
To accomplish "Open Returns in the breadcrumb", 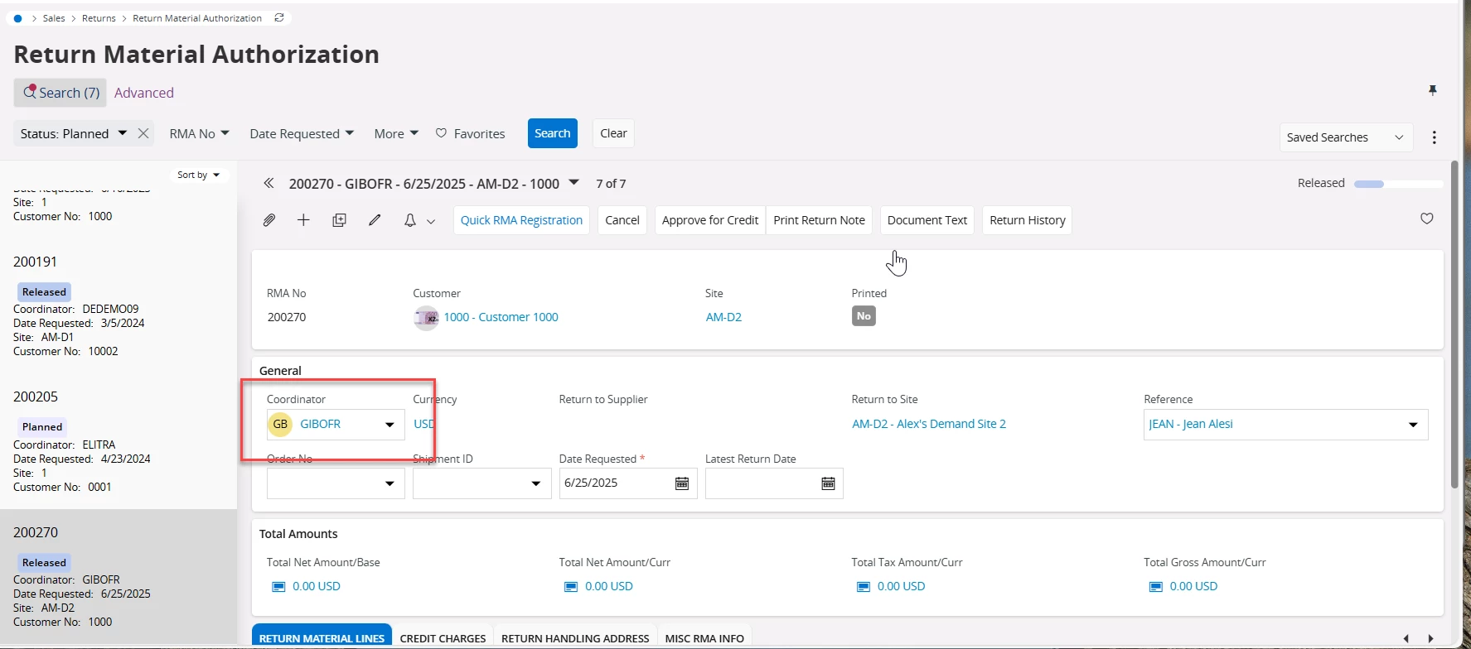I will 99,18.
